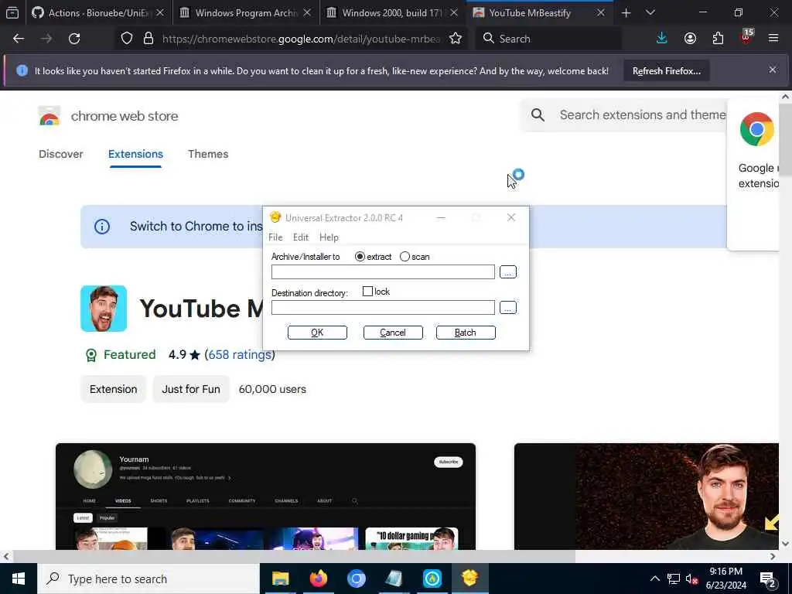Screen dimensions: 792x594
Task: Open the Firefox account icon
Action: click(690, 39)
